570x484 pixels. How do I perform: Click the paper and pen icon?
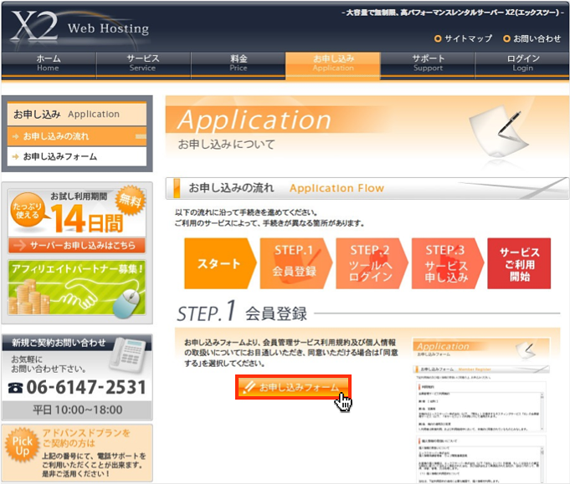[x=500, y=133]
